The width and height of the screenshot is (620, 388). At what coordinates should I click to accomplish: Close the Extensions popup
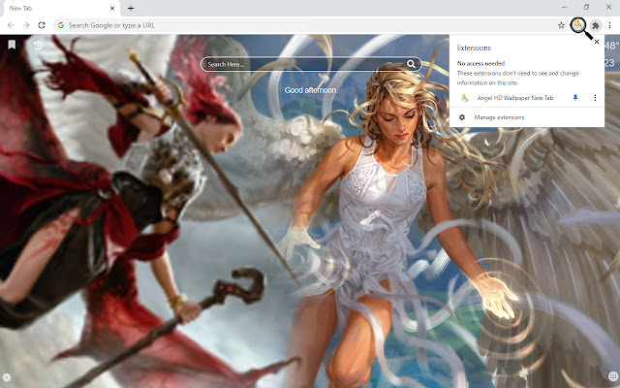coord(597,42)
